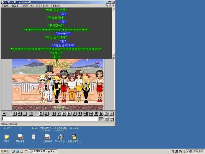This screenshot has width=205, height=154.
Task: Select the frowning face emotion icon
Action: 41,113
